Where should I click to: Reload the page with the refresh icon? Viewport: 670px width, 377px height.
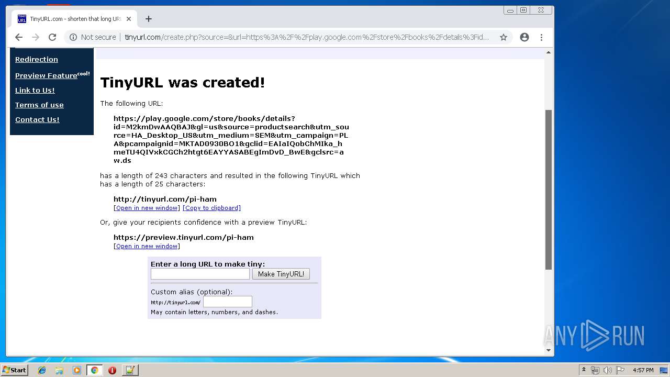pyautogui.click(x=52, y=37)
